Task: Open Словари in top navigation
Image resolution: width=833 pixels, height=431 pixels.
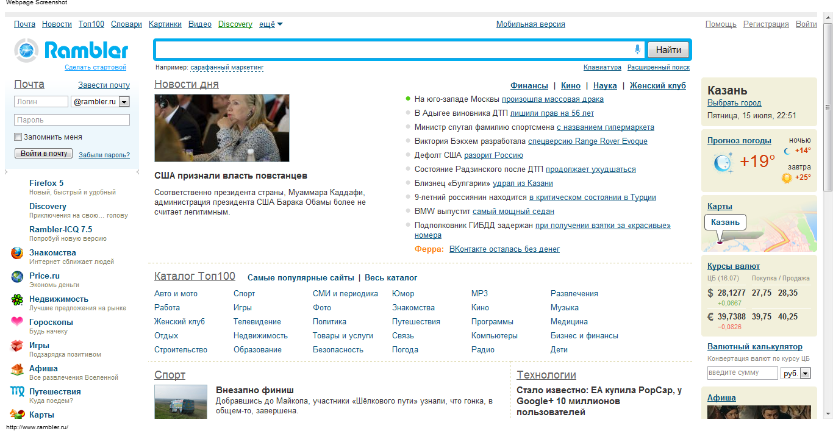Action: coord(127,24)
